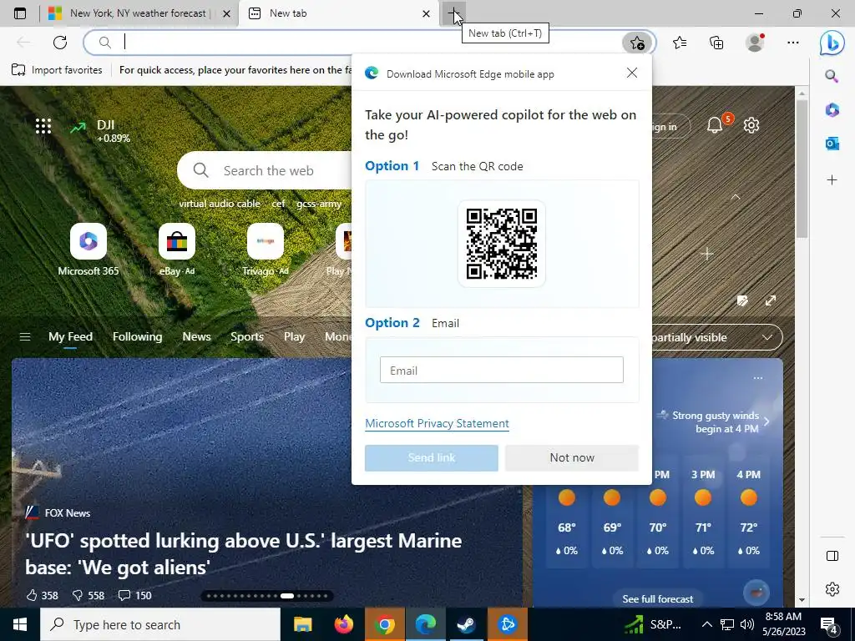The width and height of the screenshot is (855, 641).
Task: Open sidebar settings gear at bottom
Action: (832, 589)
